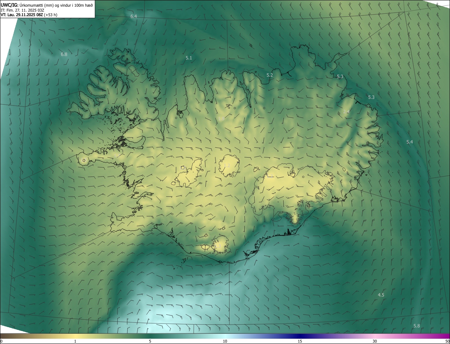Select the 6.8 value label
The height and width of the screenshot is (344, 450).
[x=64, y=55]
